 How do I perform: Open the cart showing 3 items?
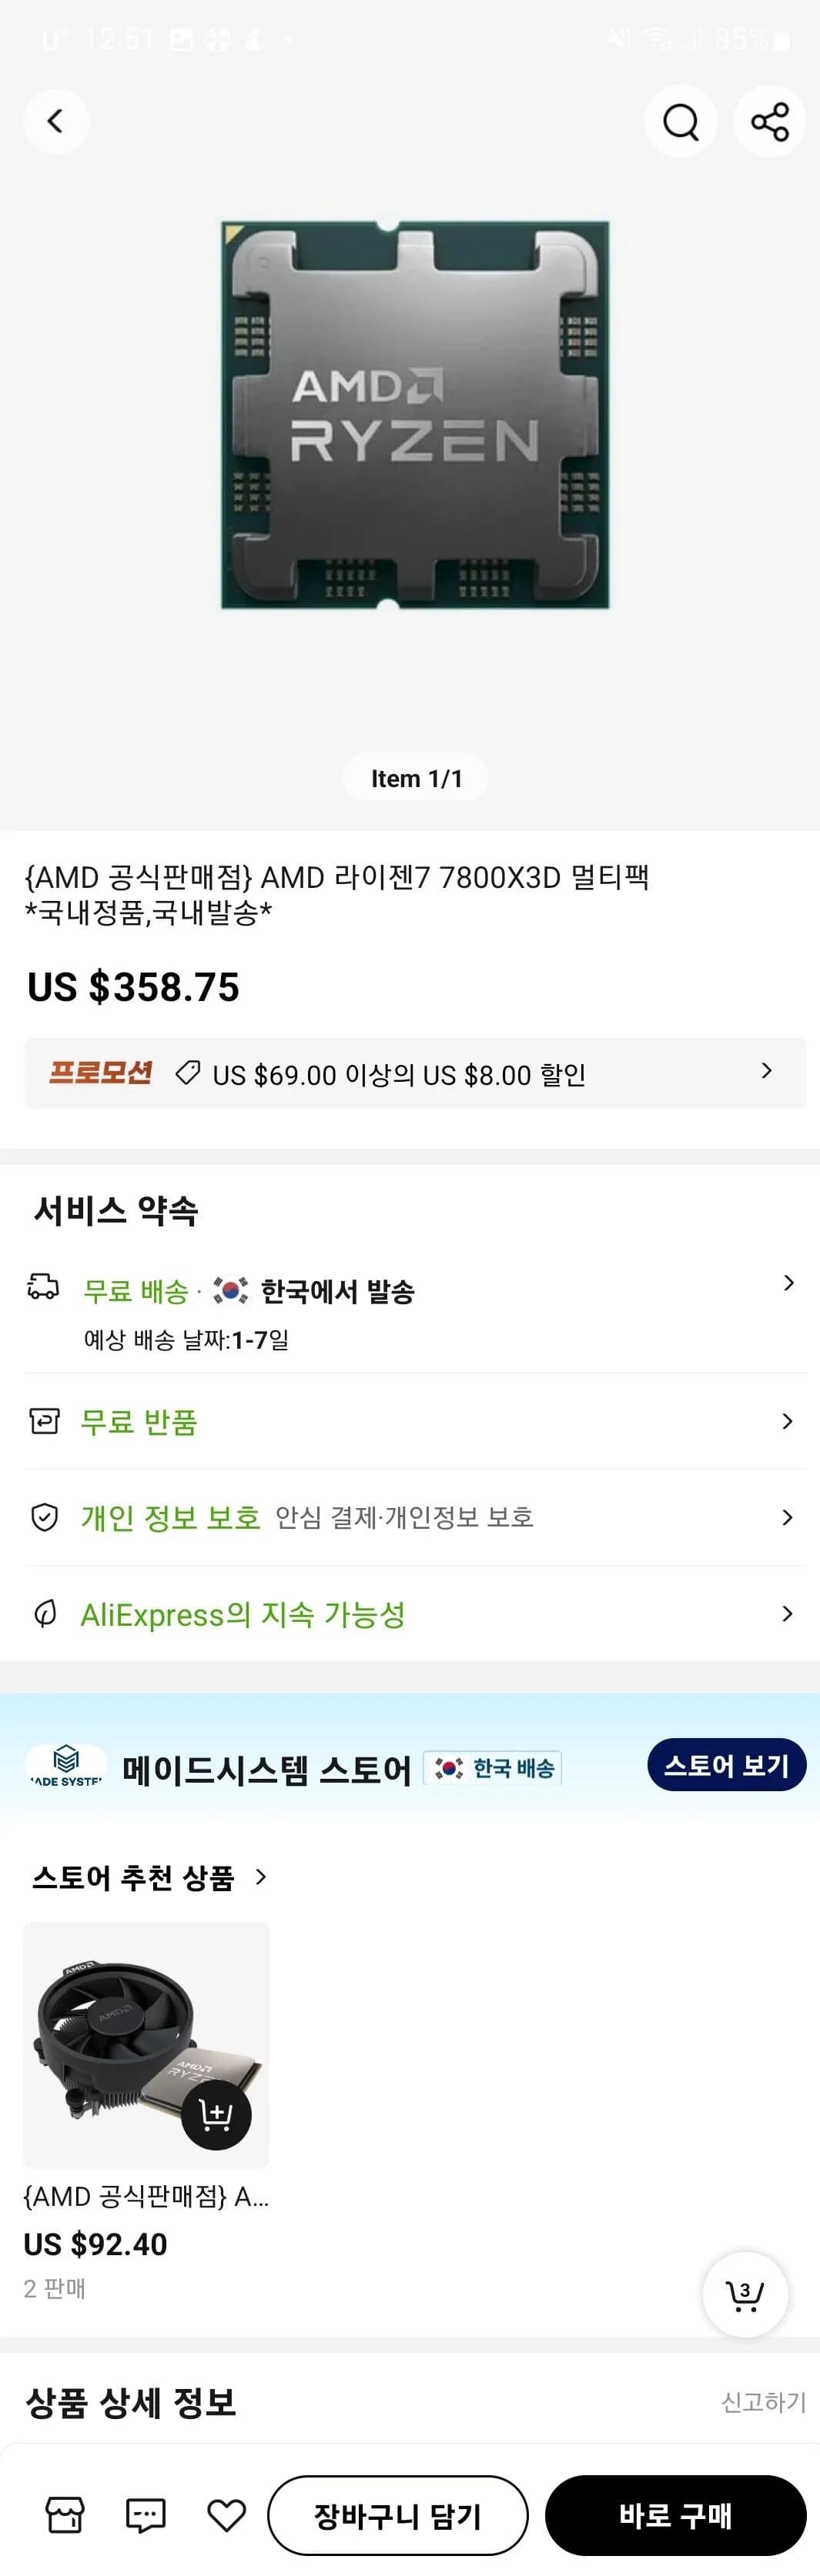point(744,2295)
